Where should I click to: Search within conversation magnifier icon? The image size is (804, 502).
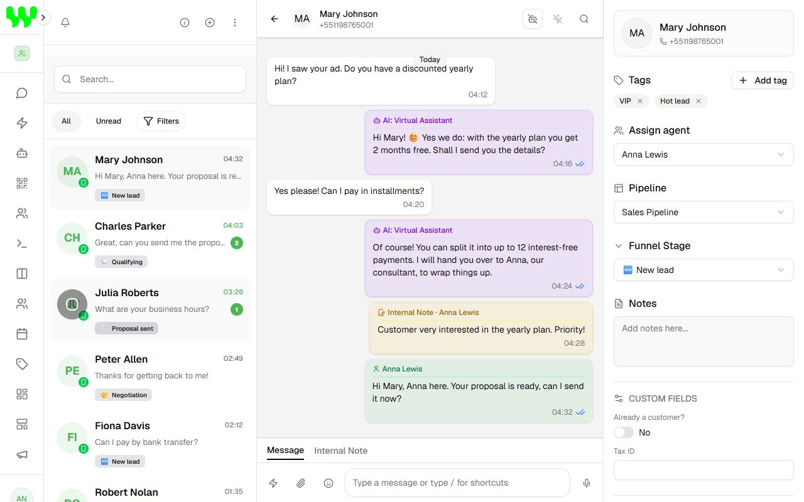(x=584, y=19)
